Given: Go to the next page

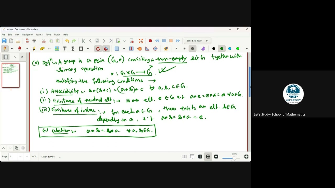Looking at the screenshot, I should (104, 41).
